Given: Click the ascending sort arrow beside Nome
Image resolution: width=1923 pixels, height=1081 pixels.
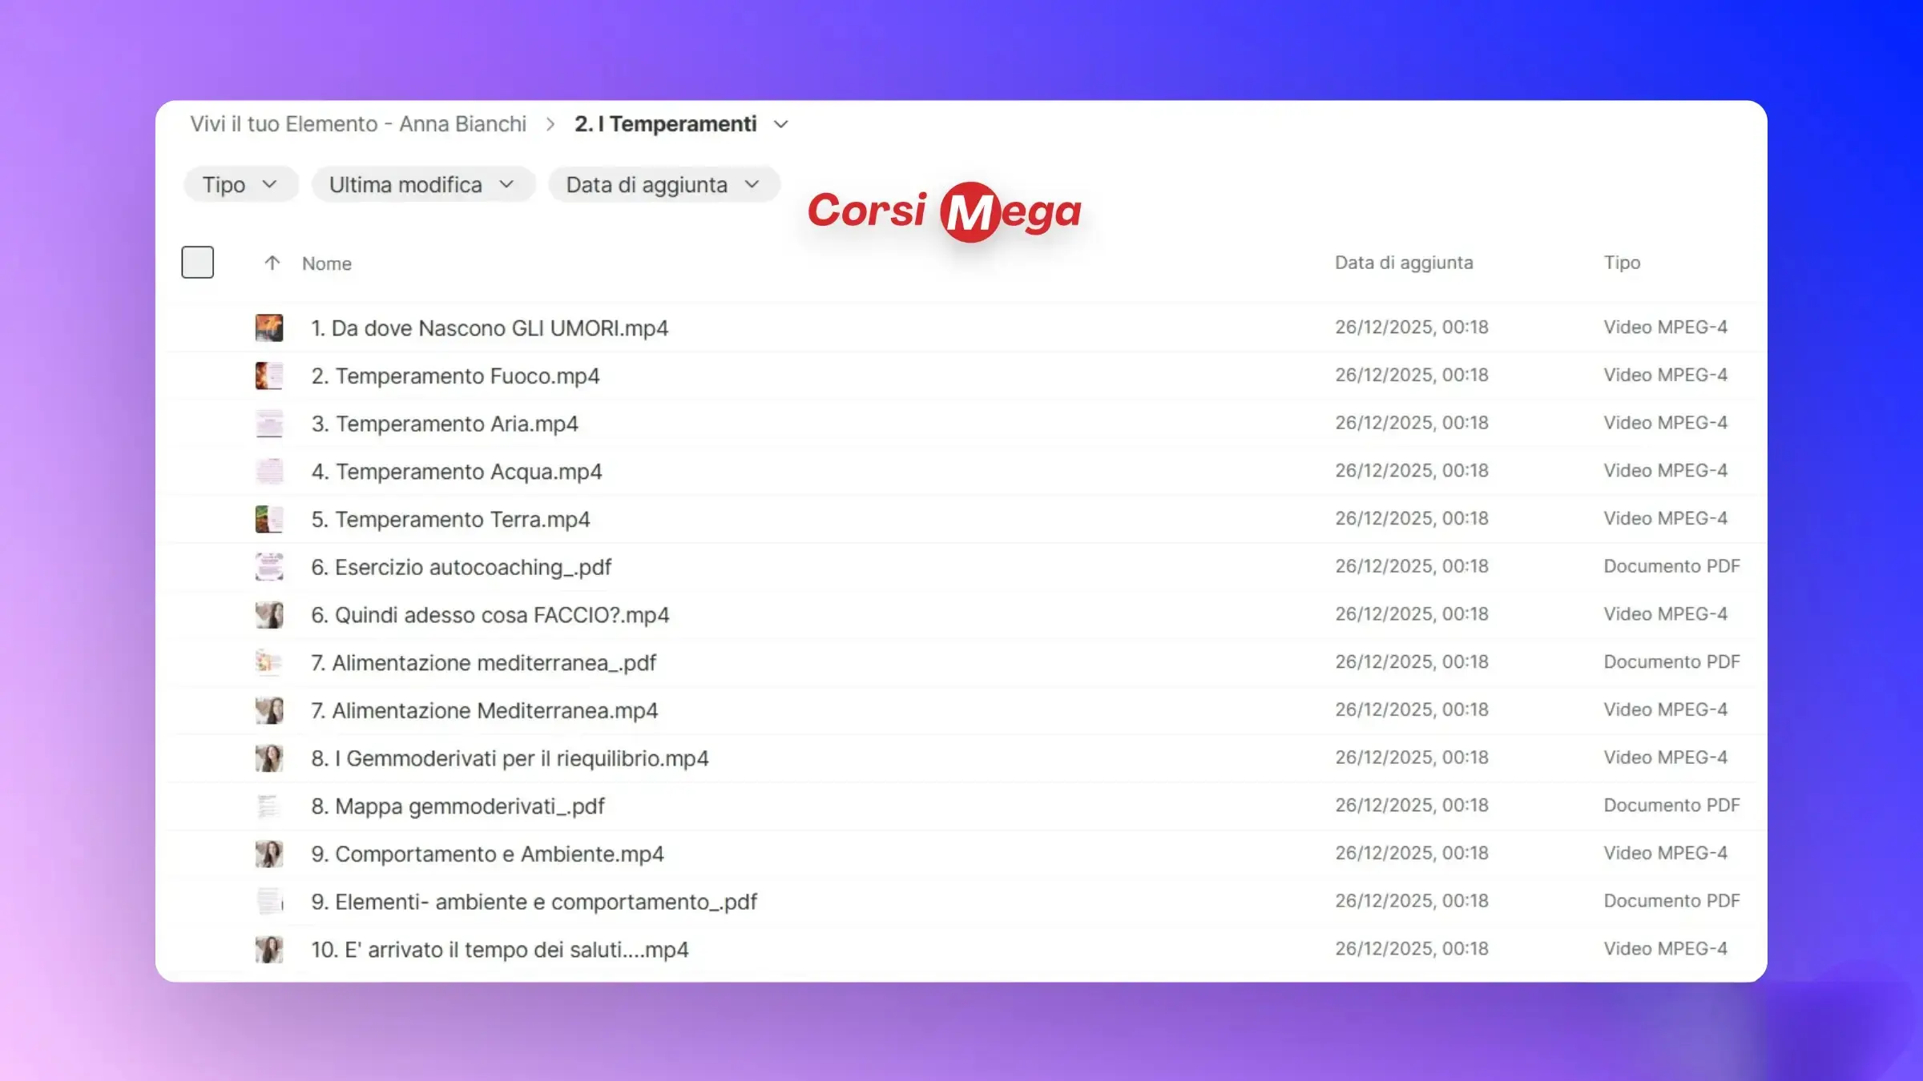Looking at the screenshot, I should point(272,263).
